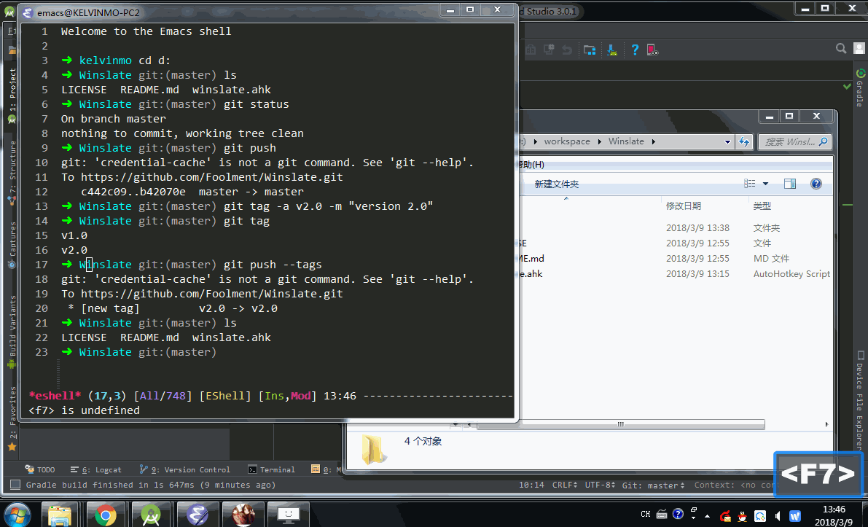Click the monitor-face app in the taskbar
Viewport: 868px width, 527px height.
pos(288,515)
